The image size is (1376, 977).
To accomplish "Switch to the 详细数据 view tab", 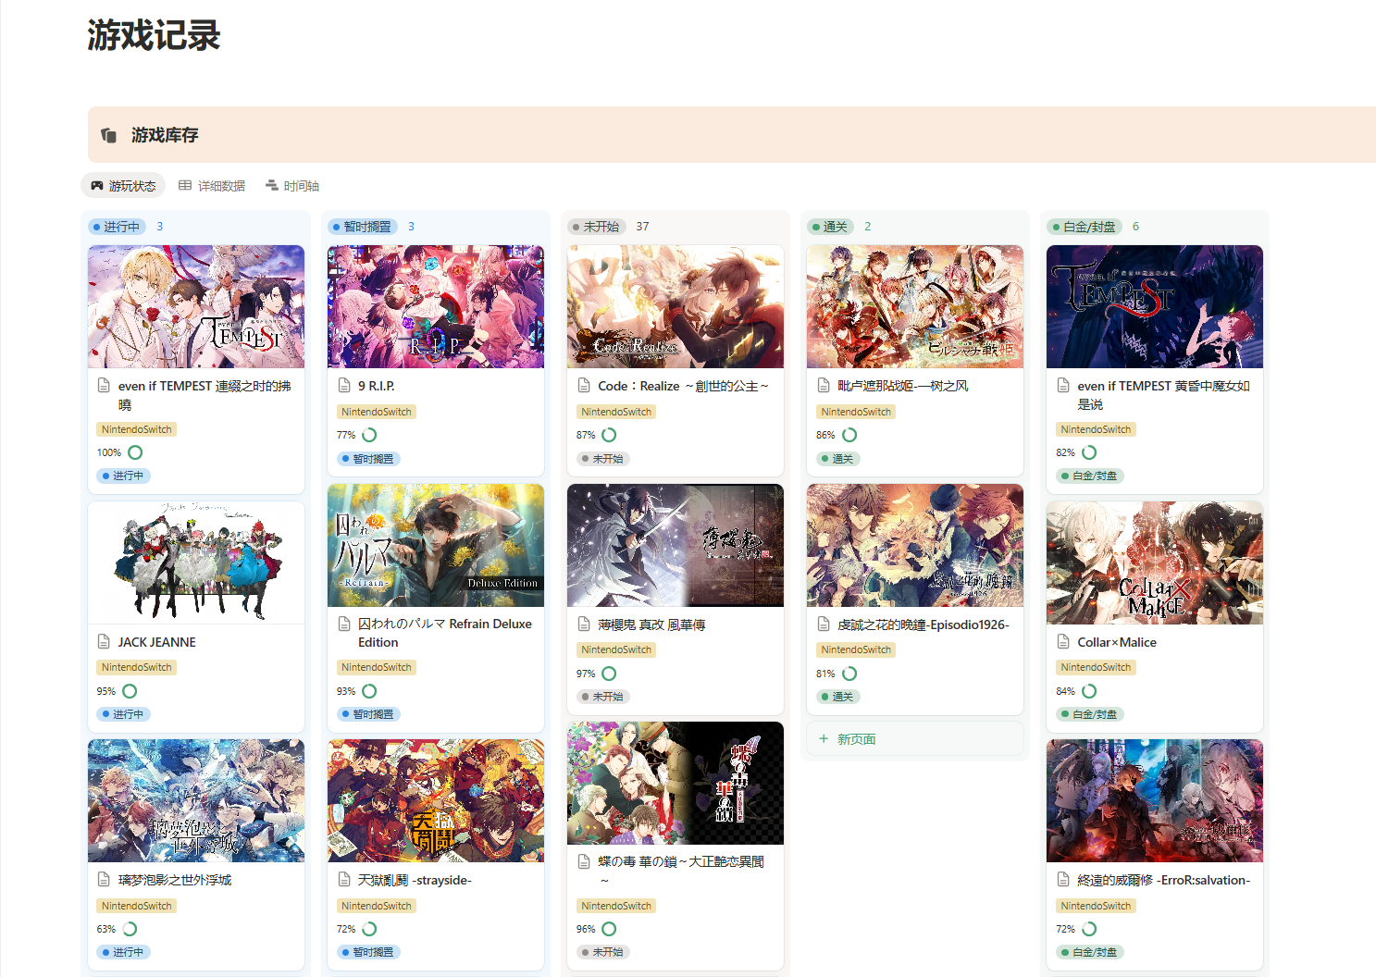I will click(x=212, y=186).
